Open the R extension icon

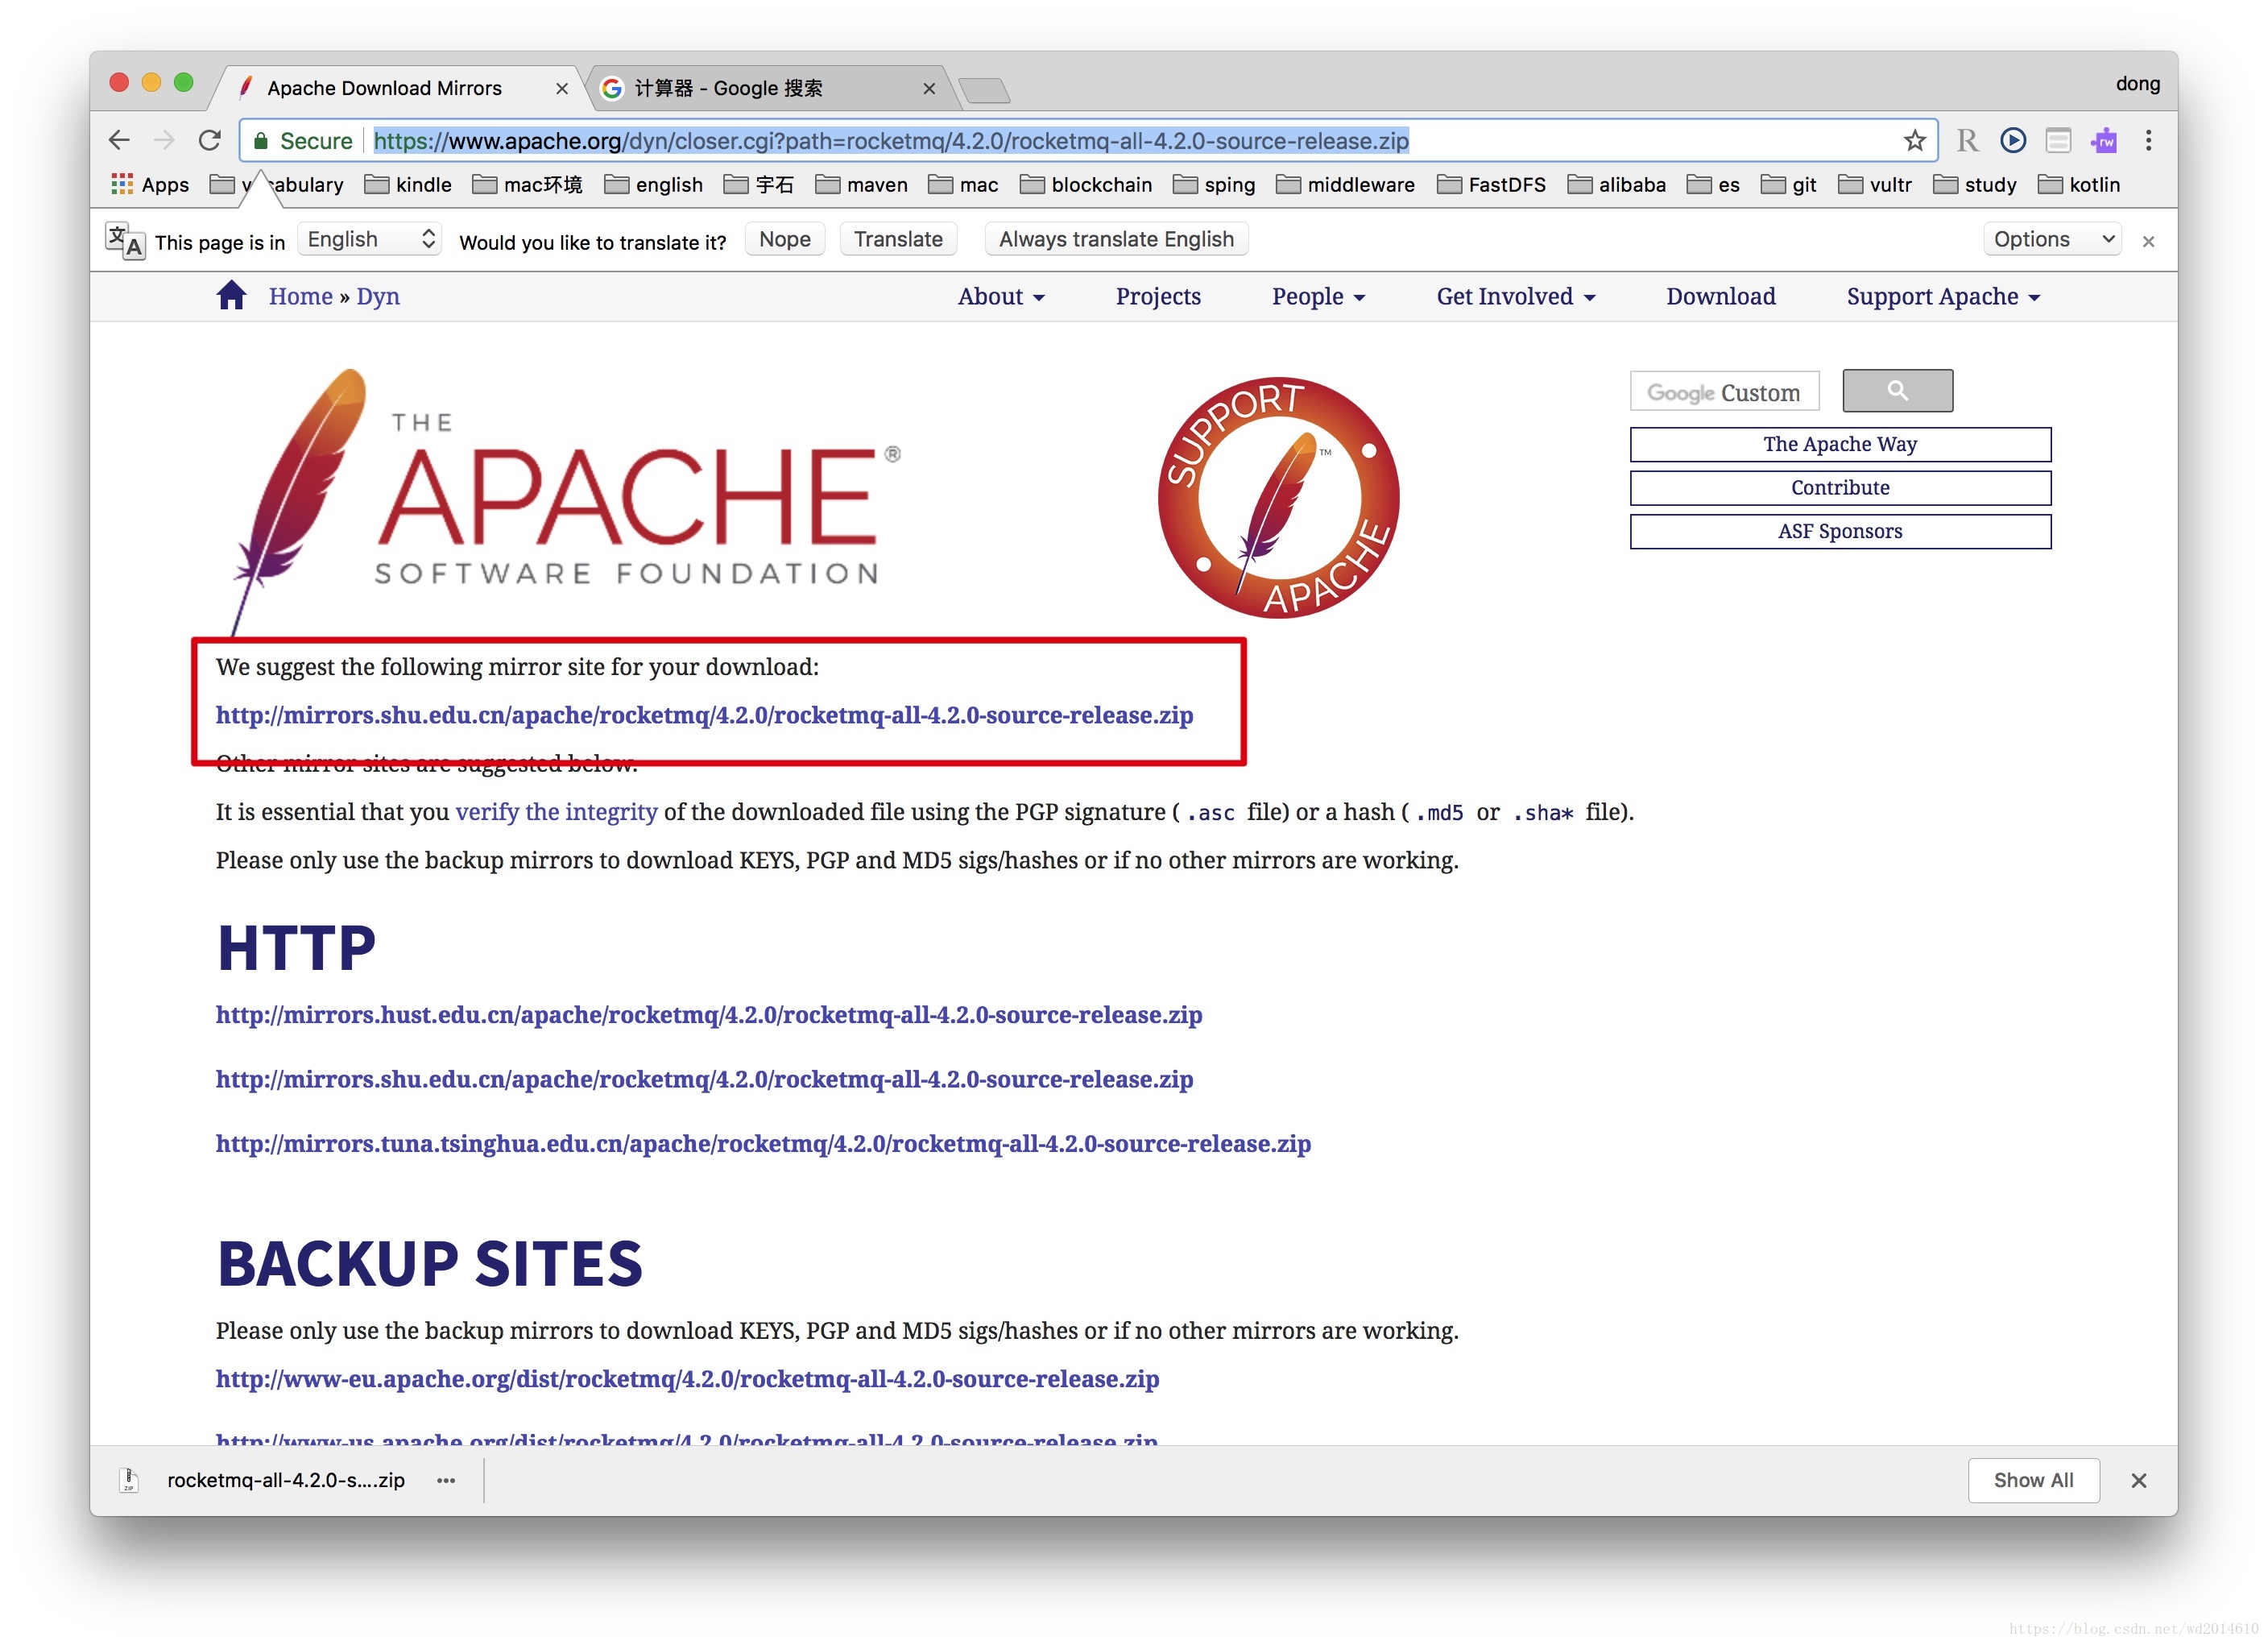click(x=1967, y=141)
